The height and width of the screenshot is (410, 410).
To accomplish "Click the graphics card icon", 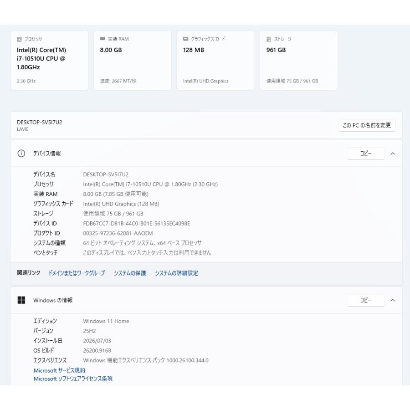I will coord(186,39).
